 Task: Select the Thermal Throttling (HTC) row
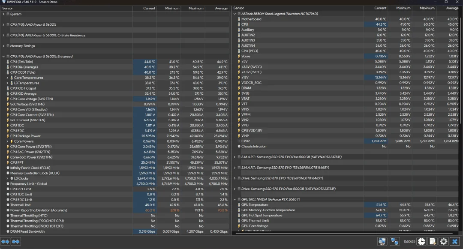(115, 216)
